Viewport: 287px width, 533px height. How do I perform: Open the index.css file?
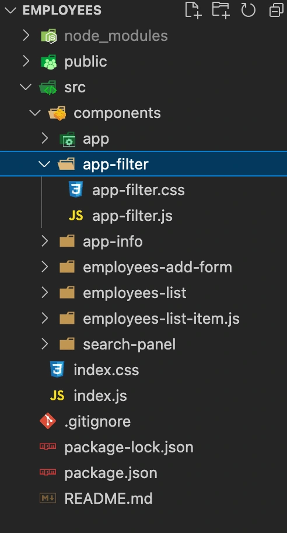[x=106, y=370]
